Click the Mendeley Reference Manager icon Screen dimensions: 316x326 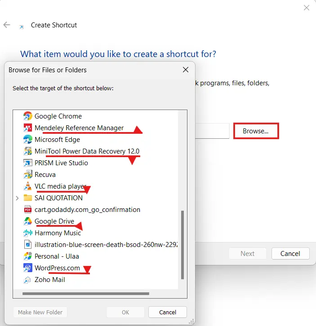coord(28,128)
